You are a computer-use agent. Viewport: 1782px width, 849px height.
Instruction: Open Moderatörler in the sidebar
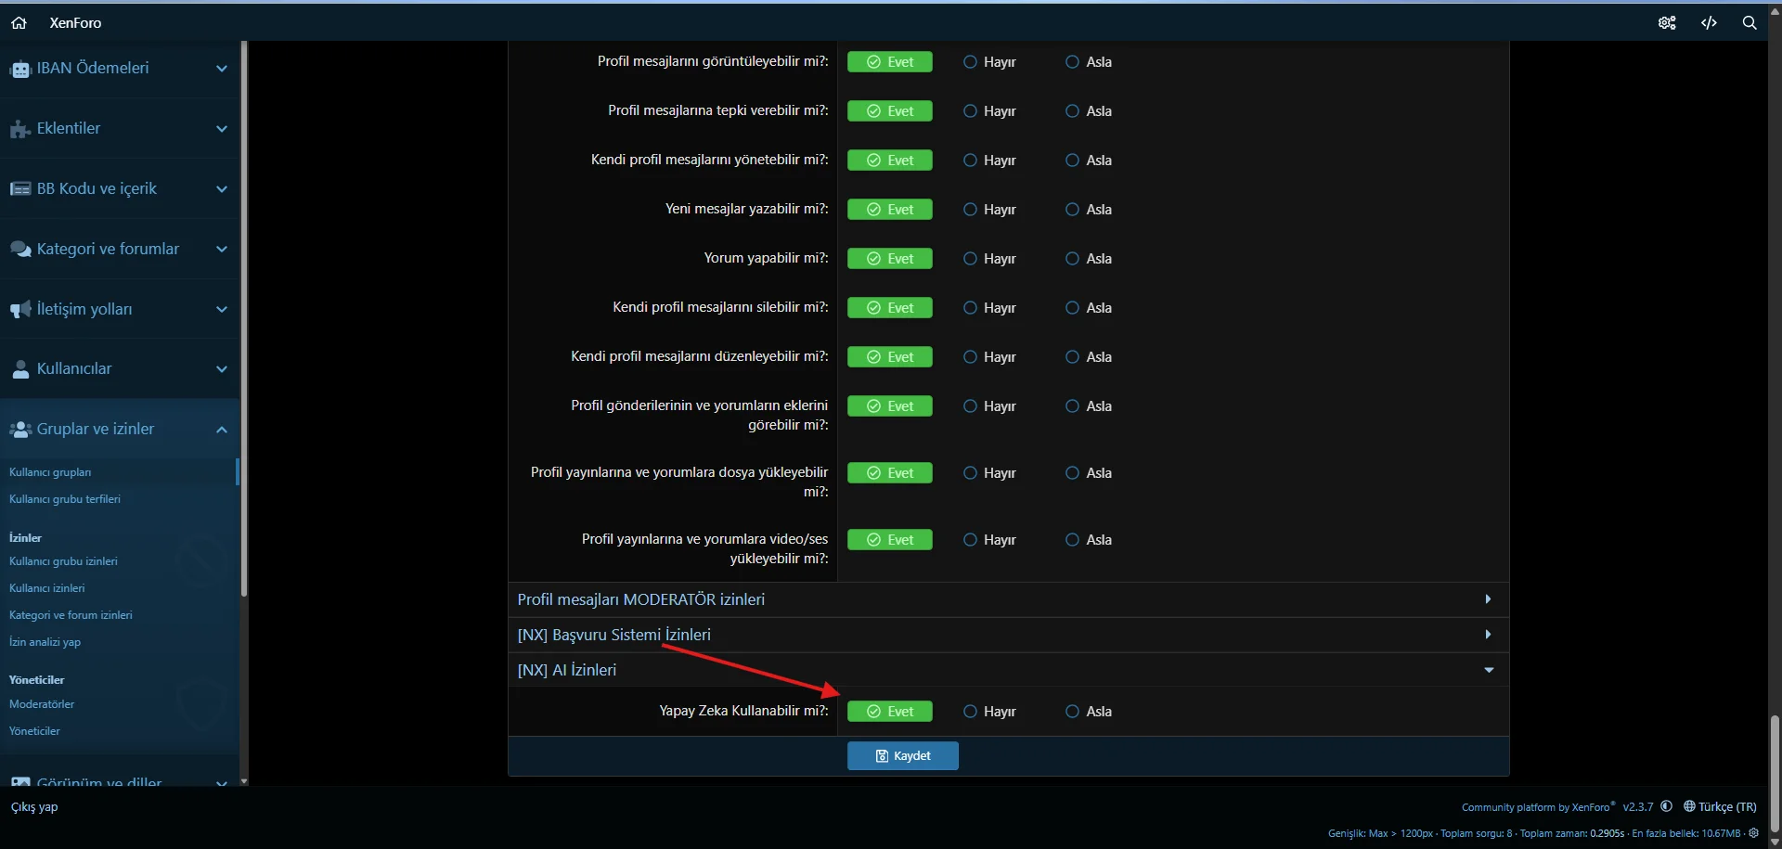coord(42,704)
